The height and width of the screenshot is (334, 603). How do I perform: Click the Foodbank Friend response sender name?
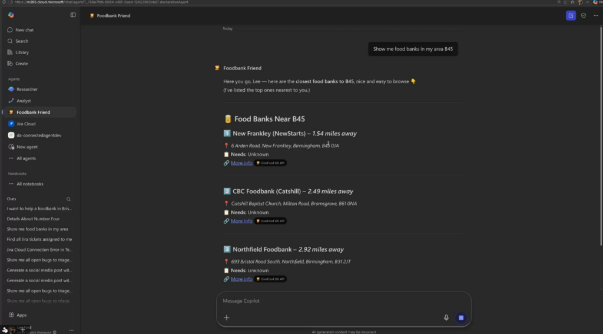coord(242,68)
